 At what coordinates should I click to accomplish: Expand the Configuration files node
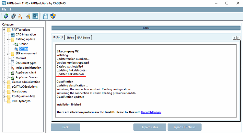4,96
